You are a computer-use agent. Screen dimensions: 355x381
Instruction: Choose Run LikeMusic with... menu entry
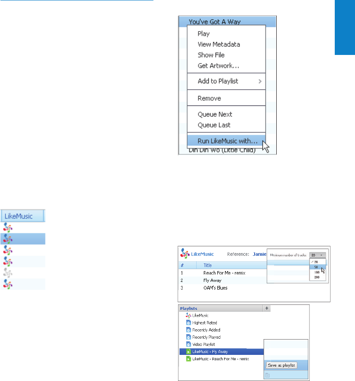coord(226,141)
